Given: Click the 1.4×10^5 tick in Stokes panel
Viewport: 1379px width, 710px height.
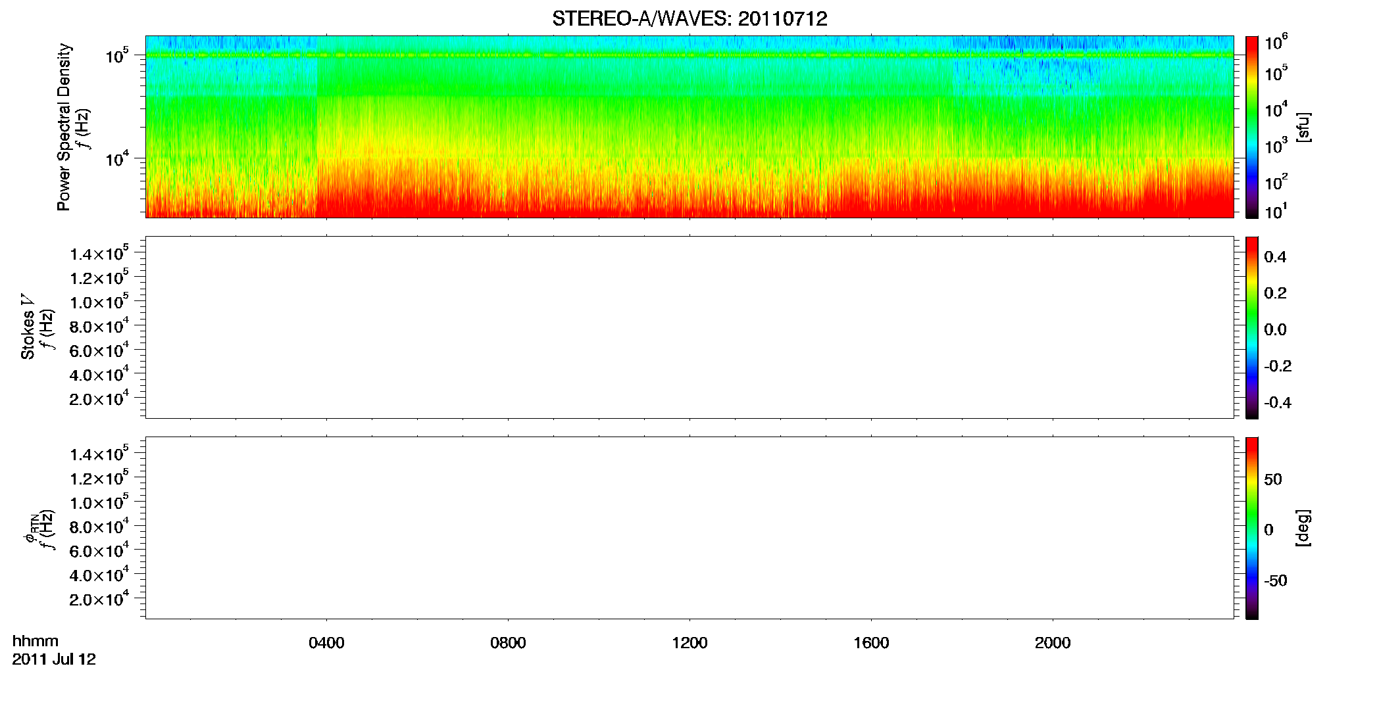Looking at the screenshot, I should click(99, 253).
